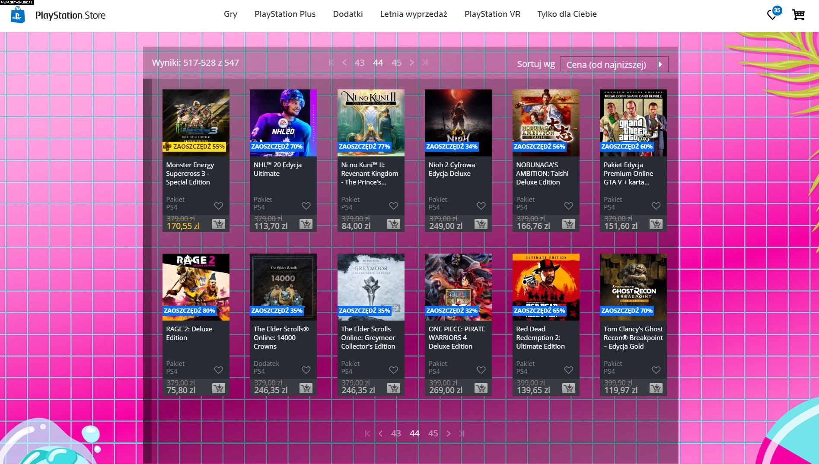
Task: Open the shopping cart icon in header
Action: tap(798, 15)
